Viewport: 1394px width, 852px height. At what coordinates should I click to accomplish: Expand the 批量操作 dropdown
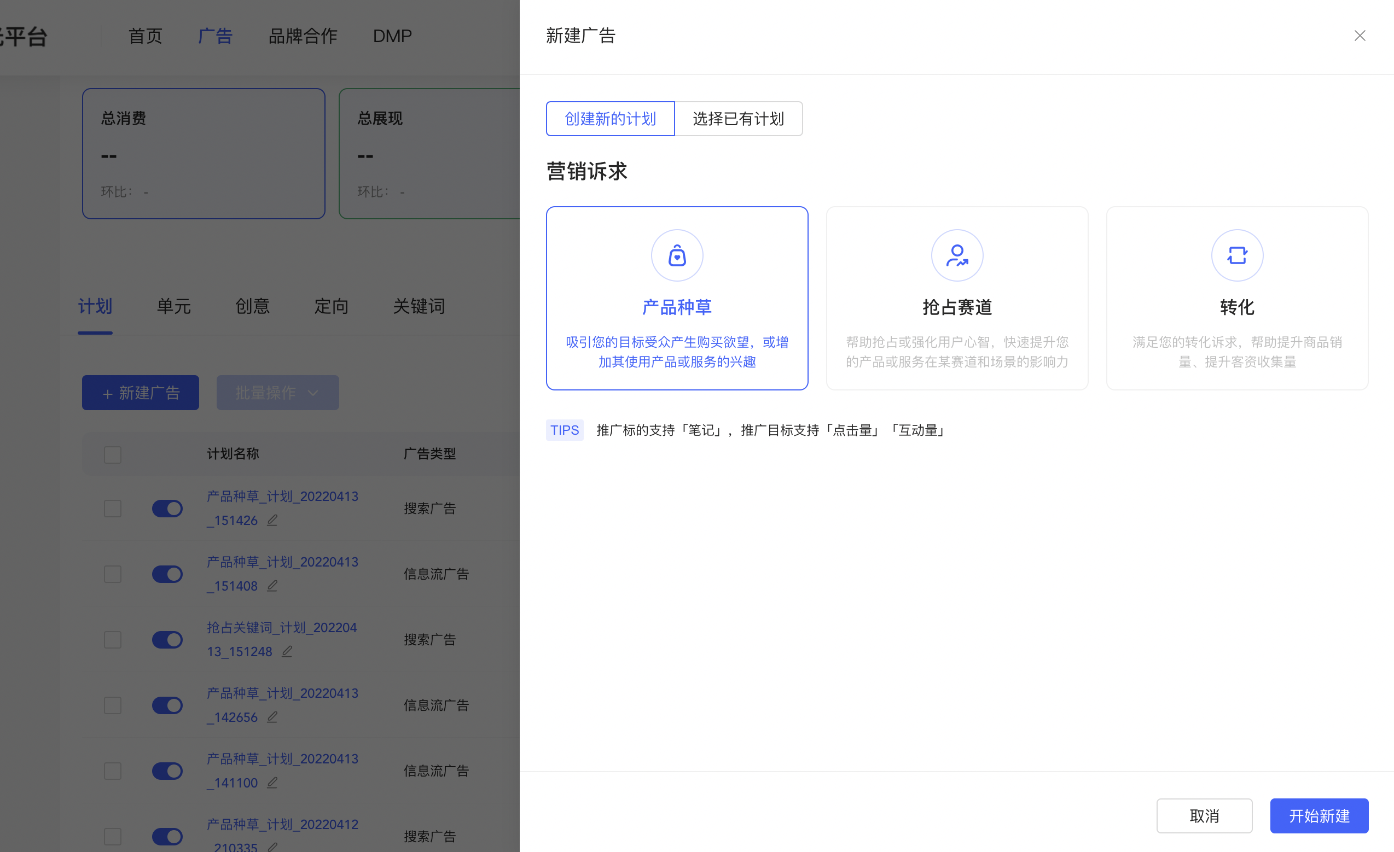point(277,392)
